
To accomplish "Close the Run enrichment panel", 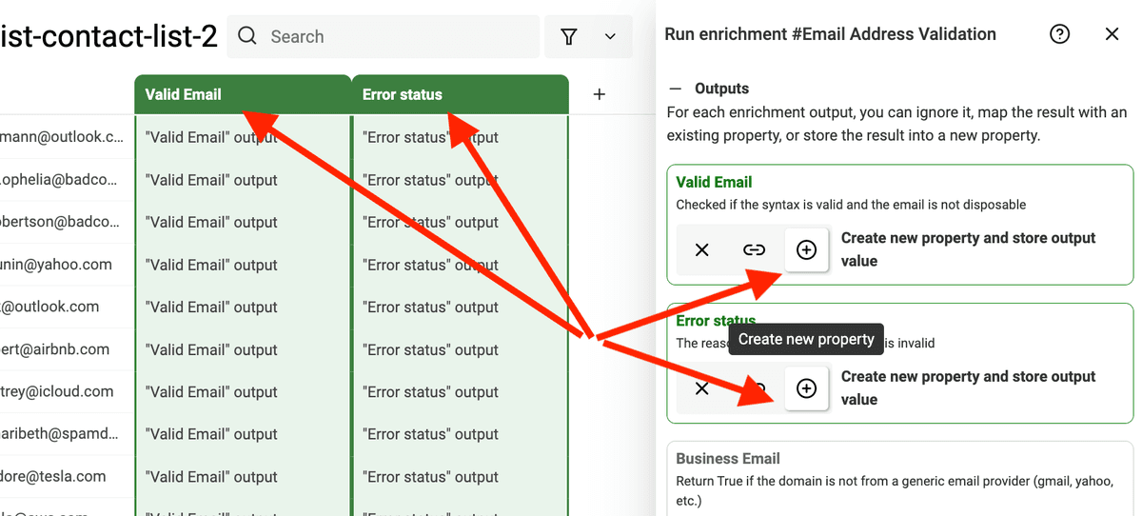I will [x=1112, y=34].
